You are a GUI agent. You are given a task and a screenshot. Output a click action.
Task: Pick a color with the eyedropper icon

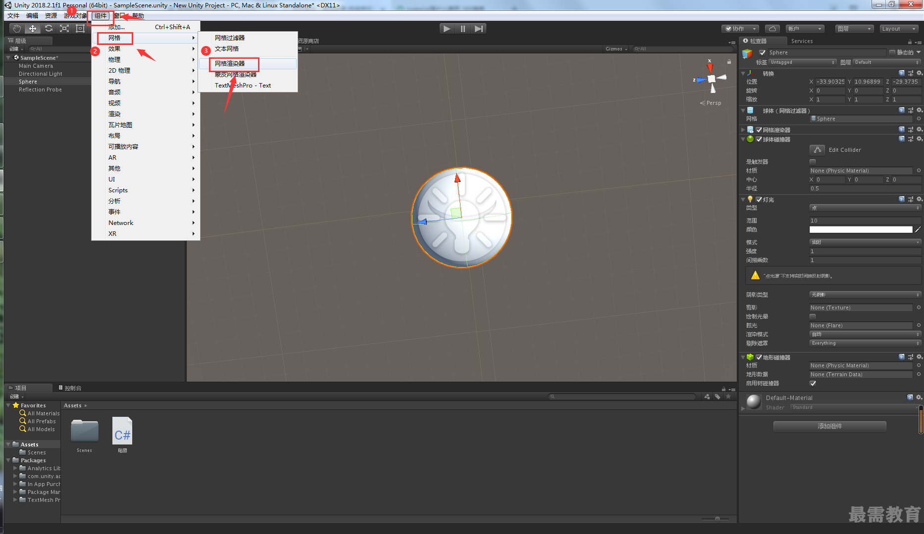click(x=918, y=229)
